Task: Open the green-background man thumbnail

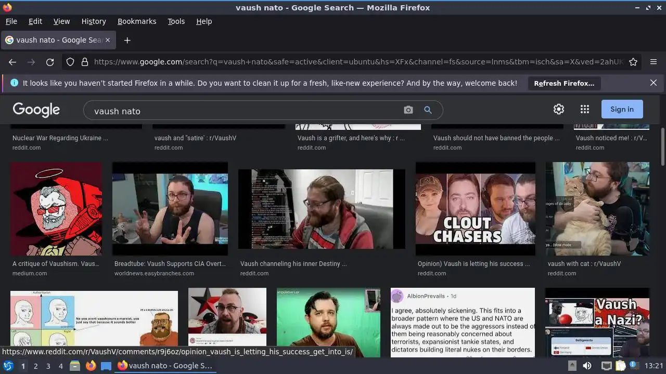Action: [x=328, y=323]
